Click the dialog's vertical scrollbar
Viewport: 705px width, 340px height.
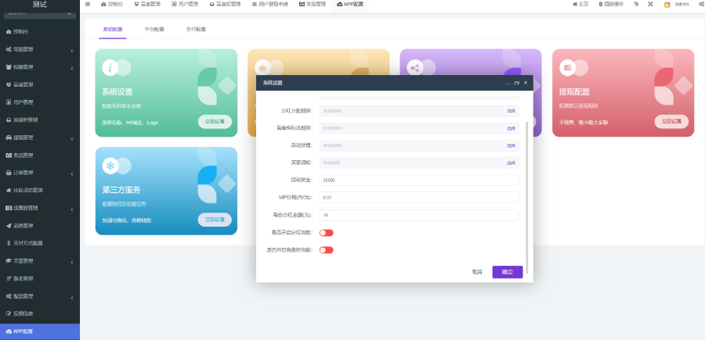527,203
